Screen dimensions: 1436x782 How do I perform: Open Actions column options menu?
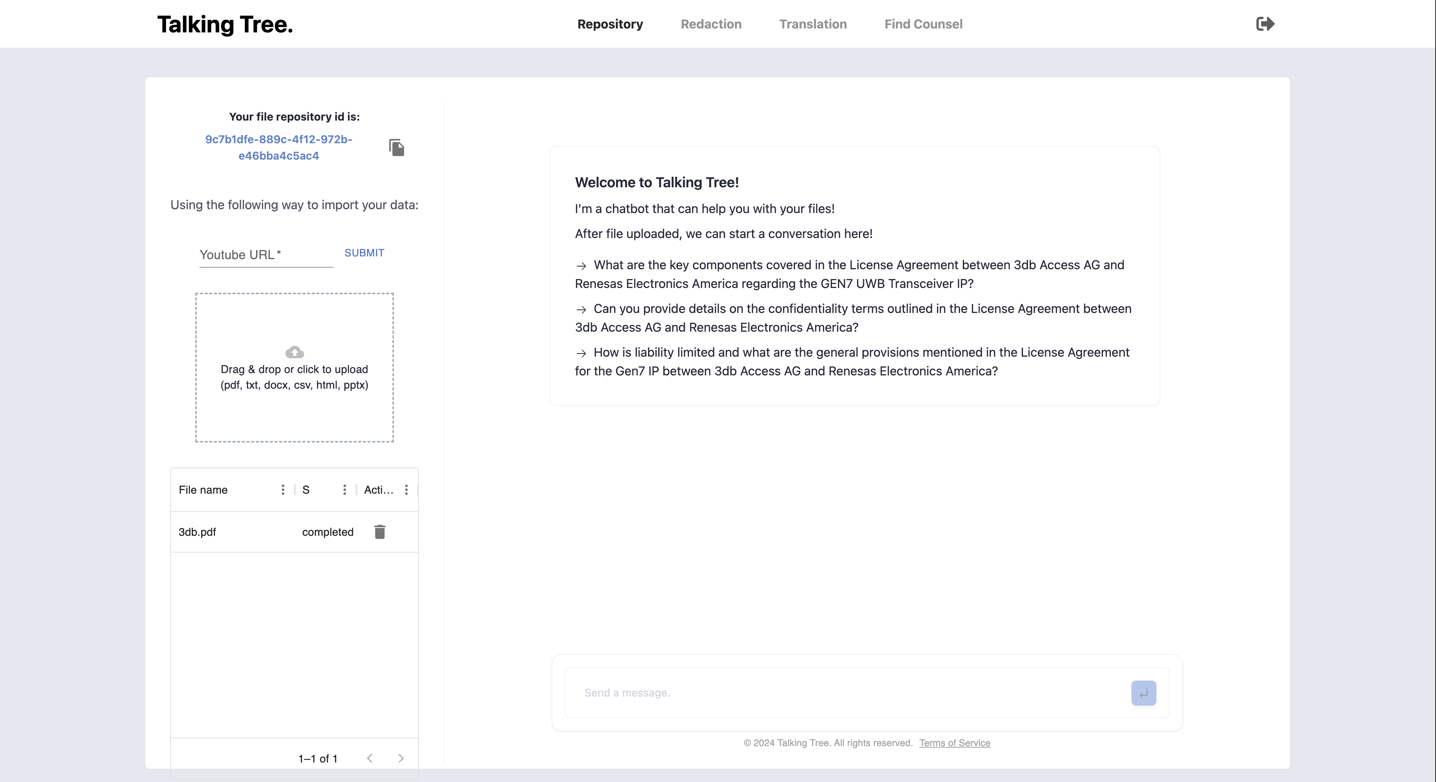[406, 490]
